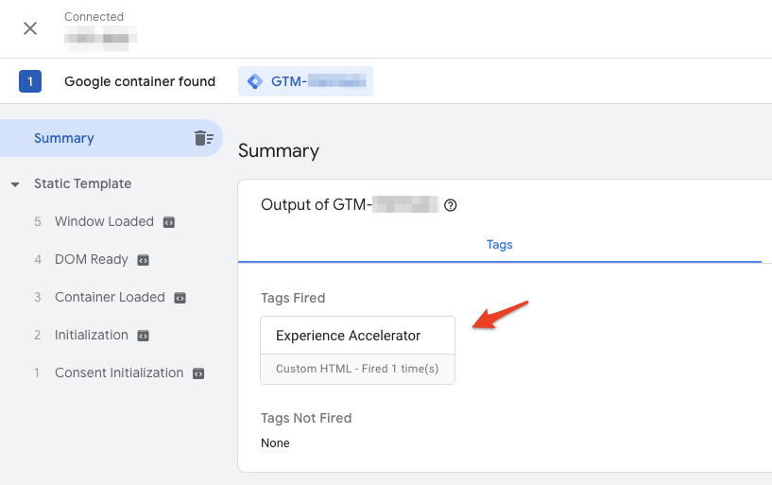Collapse the Static Template event group
The height and width of the screenshot is (485, 772).
(15, 184)
